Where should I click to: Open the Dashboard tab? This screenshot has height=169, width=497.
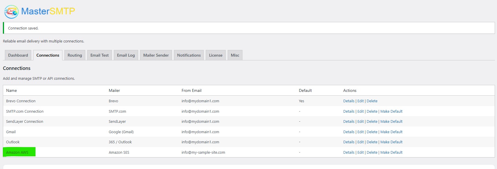(18, 55)
